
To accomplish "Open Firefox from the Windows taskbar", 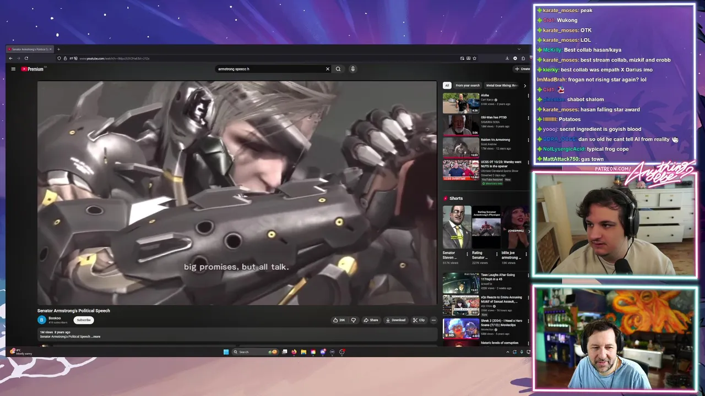I will (294, 352).
